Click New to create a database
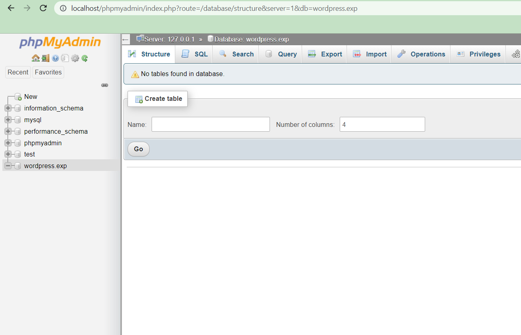The image size is (521, 335). 30,97
